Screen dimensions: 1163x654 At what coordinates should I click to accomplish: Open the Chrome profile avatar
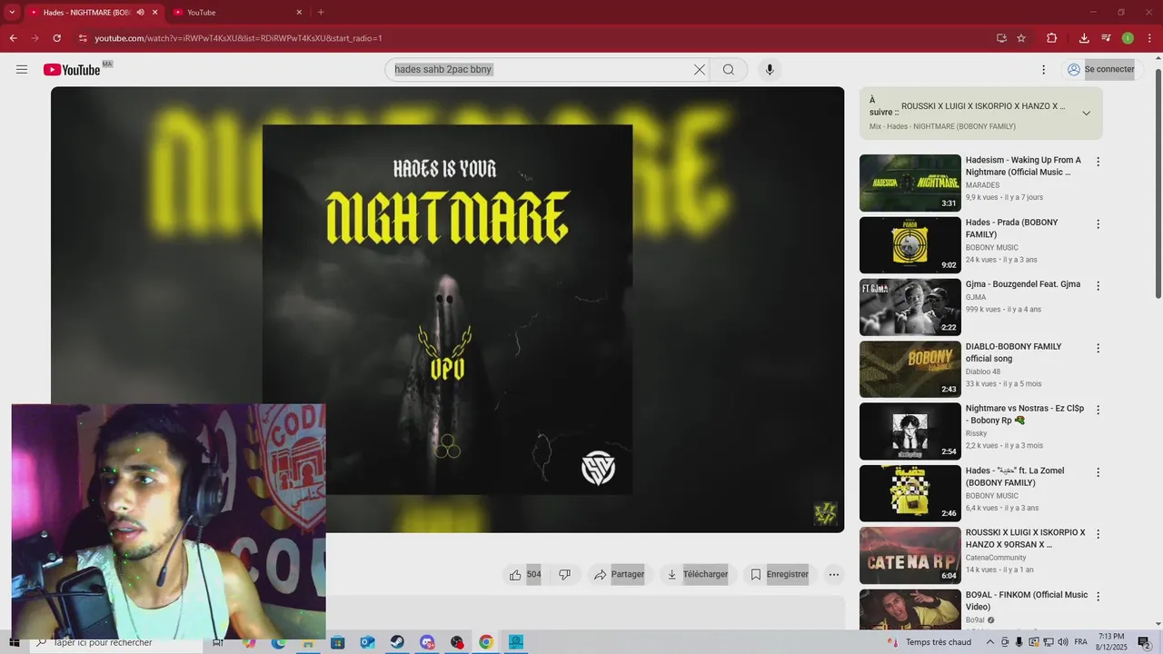click(x=1128, y=38)
